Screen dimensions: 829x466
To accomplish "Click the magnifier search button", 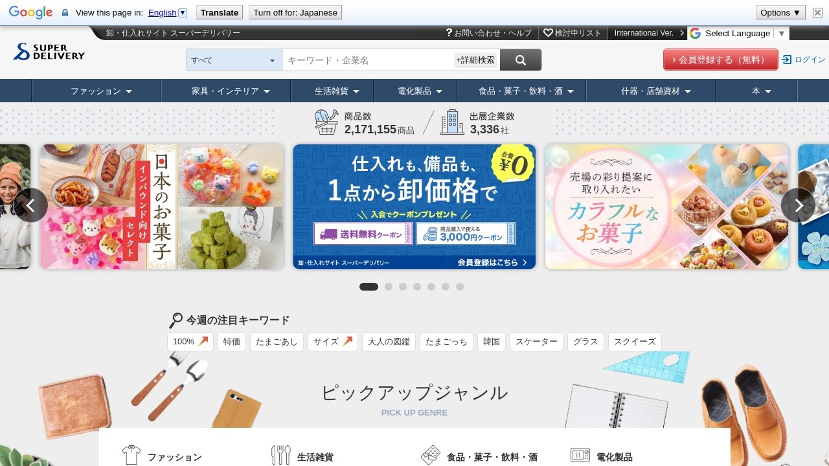I will tap(521, 60).
